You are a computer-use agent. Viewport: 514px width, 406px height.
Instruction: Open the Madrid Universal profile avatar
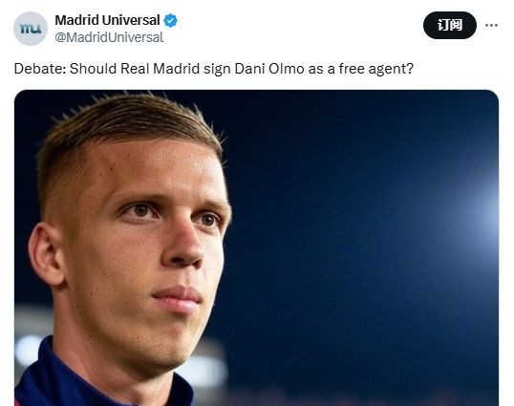click(x=31, y=29)
